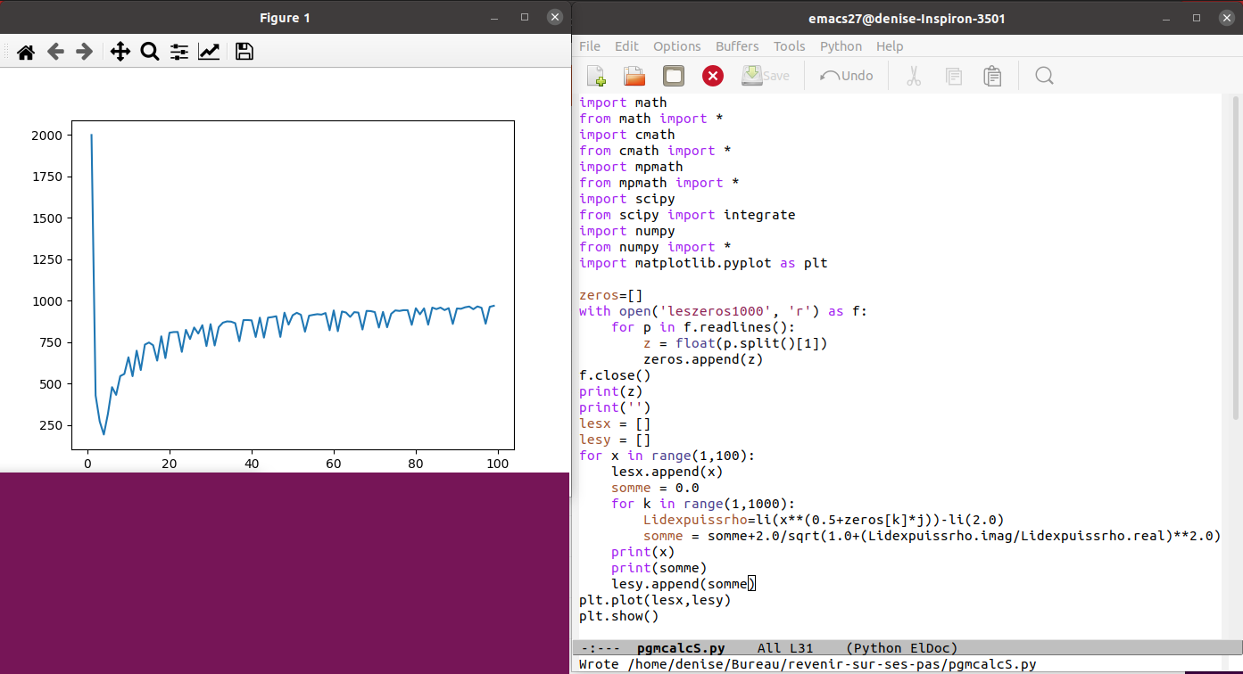Expand the Options menu
This screenshot has width=1243, height=674.
pos(676,46)
